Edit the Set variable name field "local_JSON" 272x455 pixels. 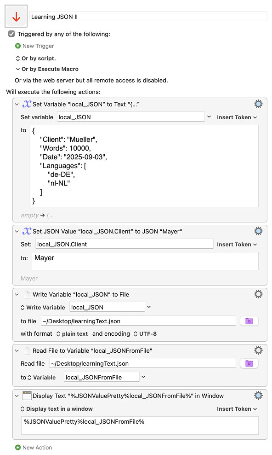[x=131, y=117]
